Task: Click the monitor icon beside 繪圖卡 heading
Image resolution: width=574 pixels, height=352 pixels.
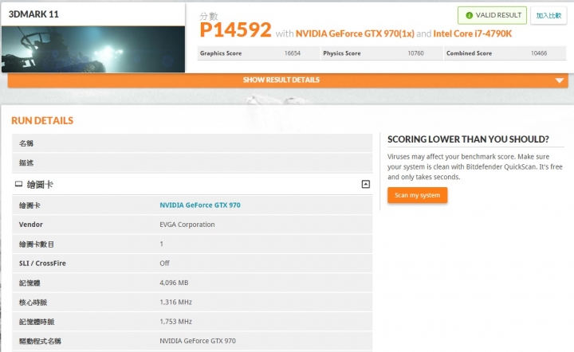Action: pos(18,184)
